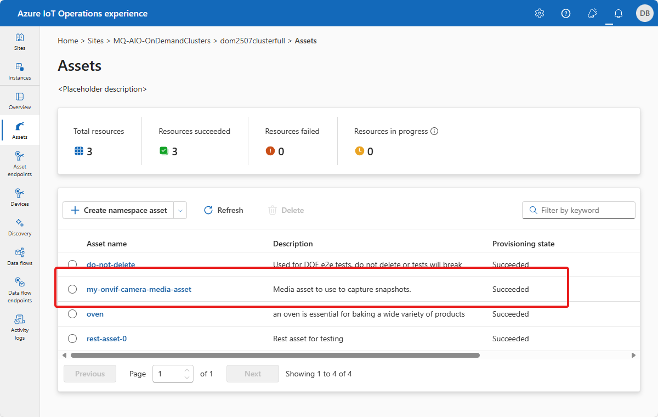Click the Previous page button

click(90, 374)
